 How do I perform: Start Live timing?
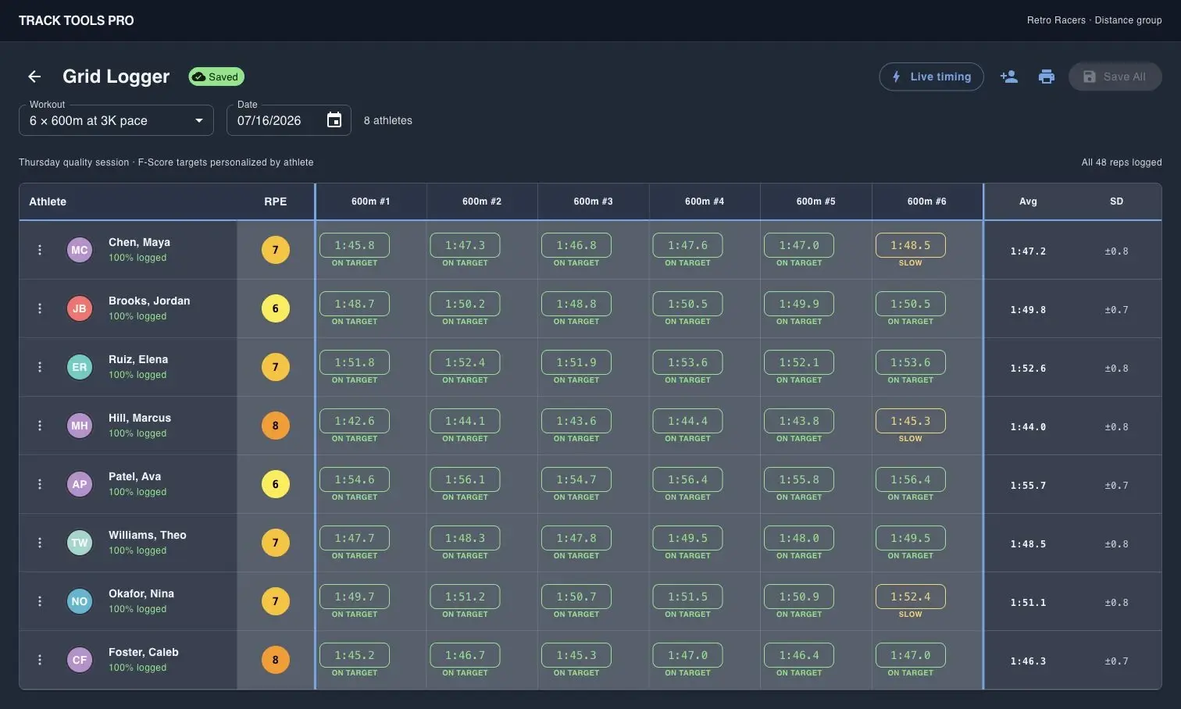[931, 77]
